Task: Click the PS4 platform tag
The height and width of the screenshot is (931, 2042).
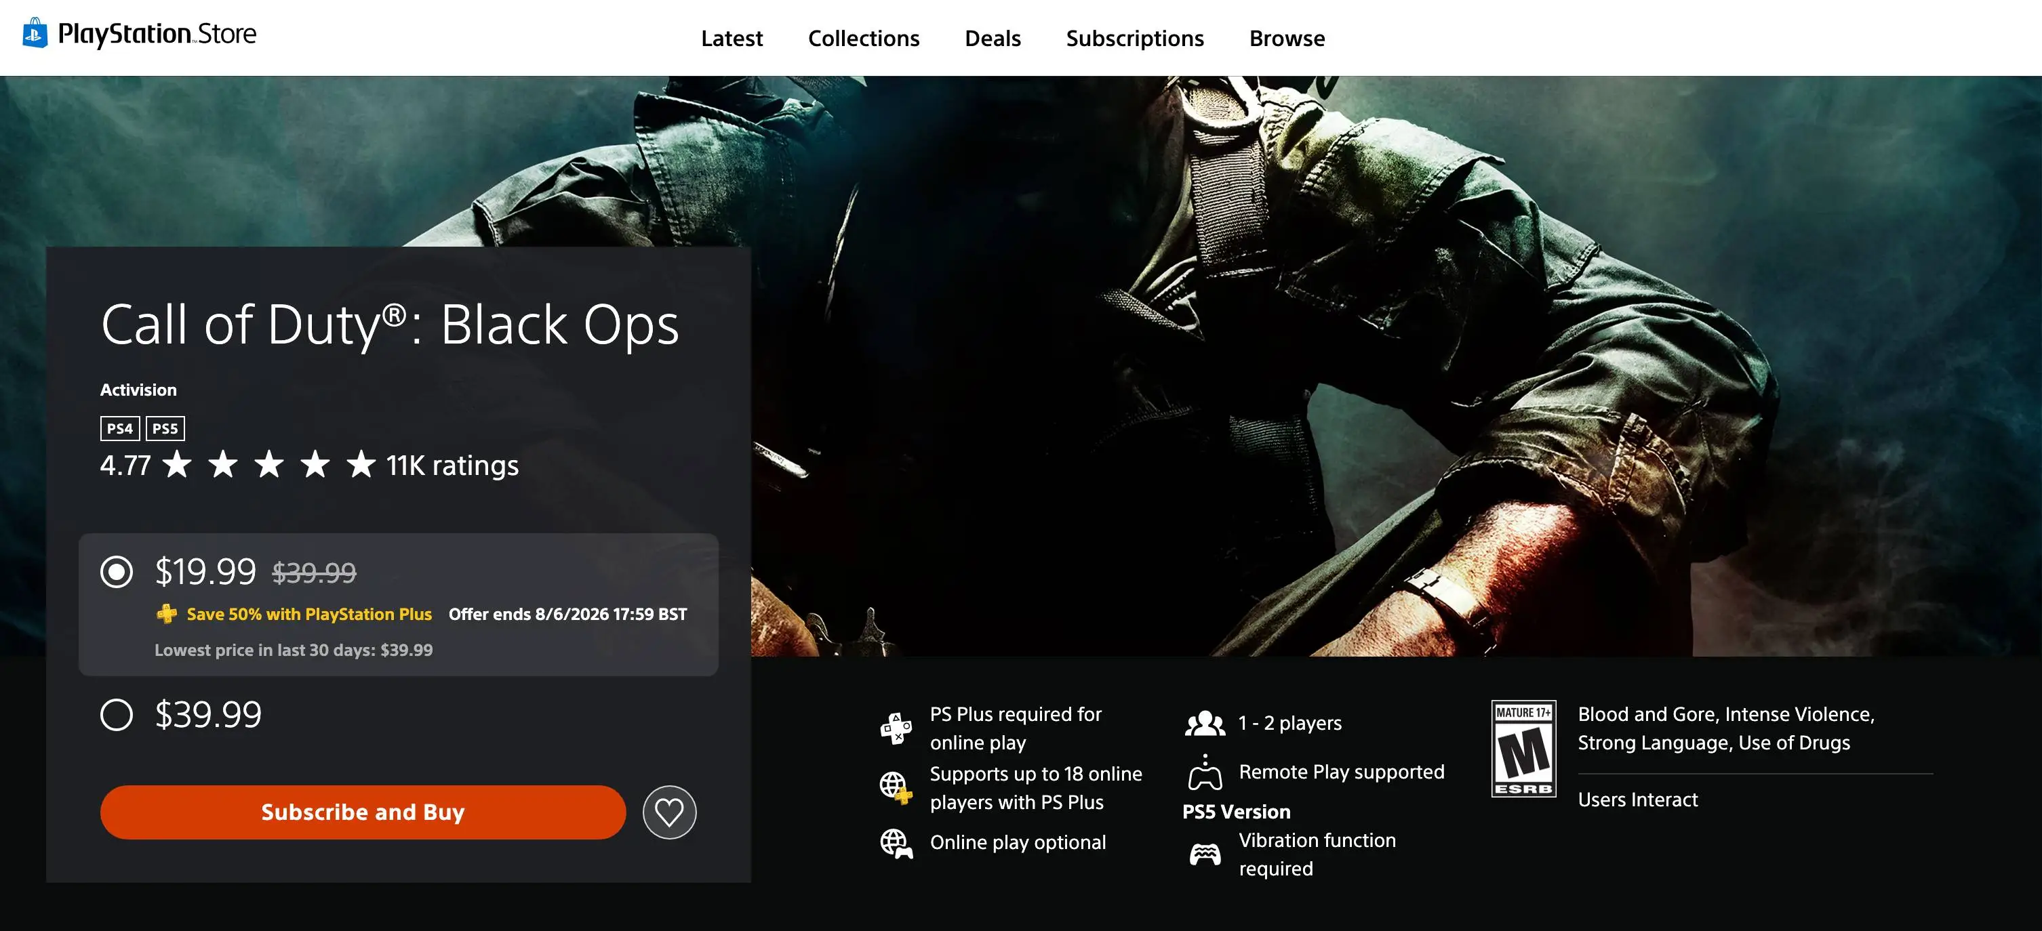Action: click(x=120, y=429)
